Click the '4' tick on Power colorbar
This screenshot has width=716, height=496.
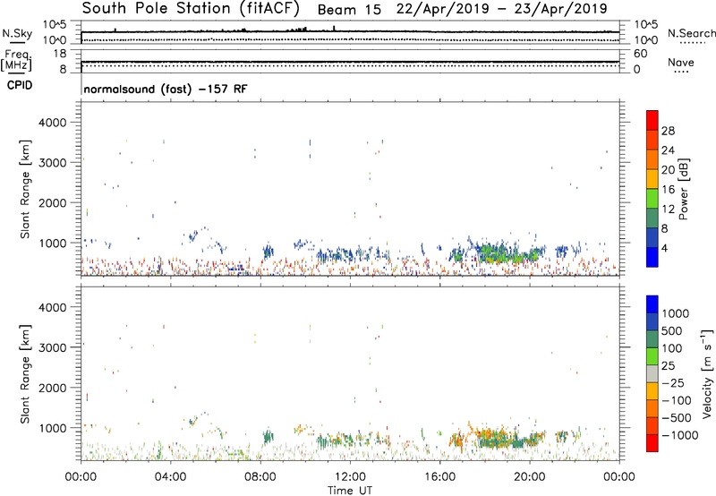(x=664, y=248)
